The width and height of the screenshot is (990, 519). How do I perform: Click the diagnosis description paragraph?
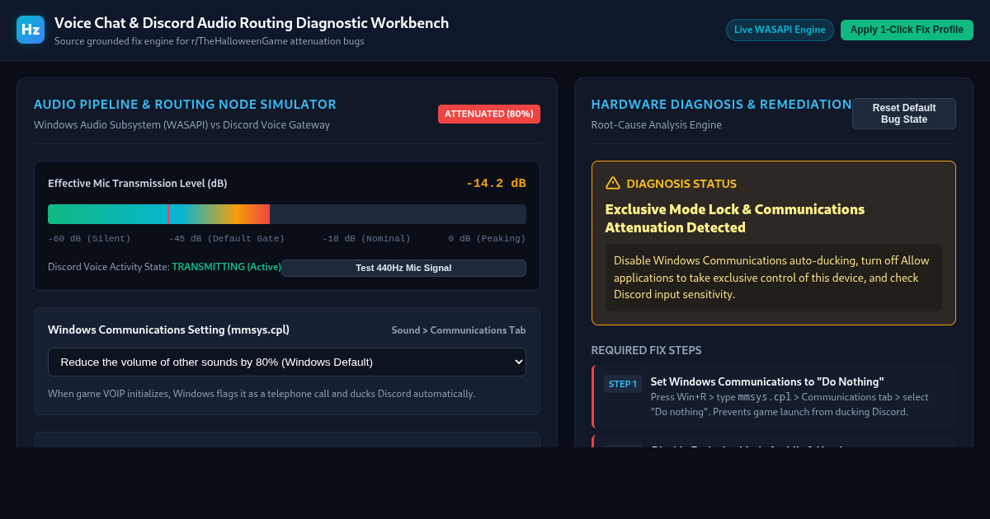(x=774, y=278)
